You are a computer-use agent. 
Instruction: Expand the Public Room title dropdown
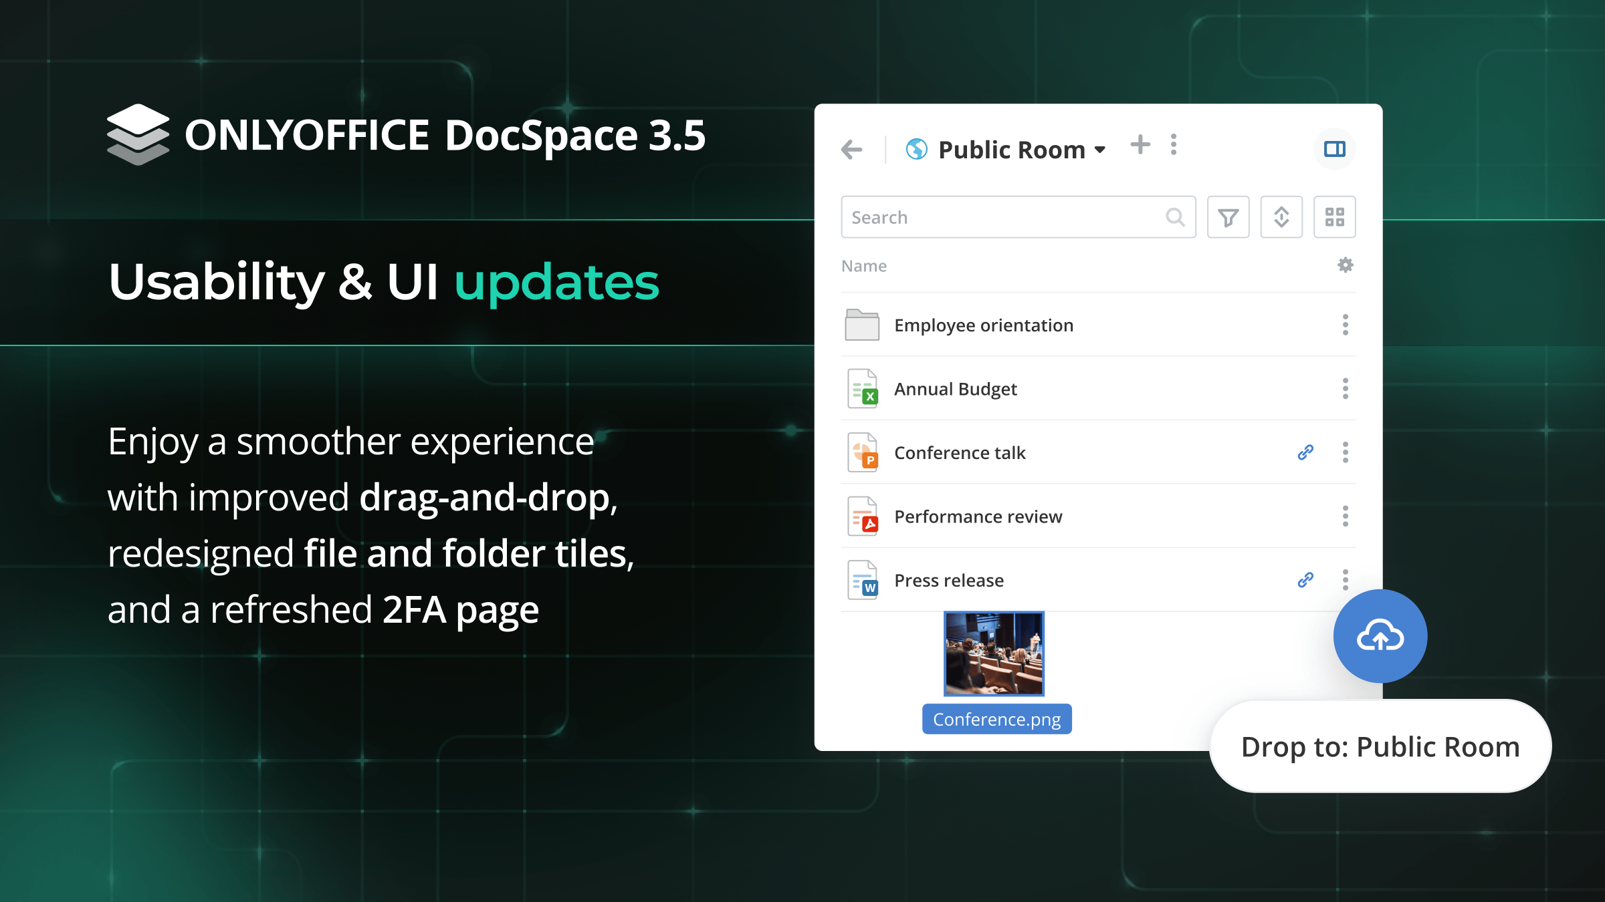pyautogui.click(x=1101, y=150)
